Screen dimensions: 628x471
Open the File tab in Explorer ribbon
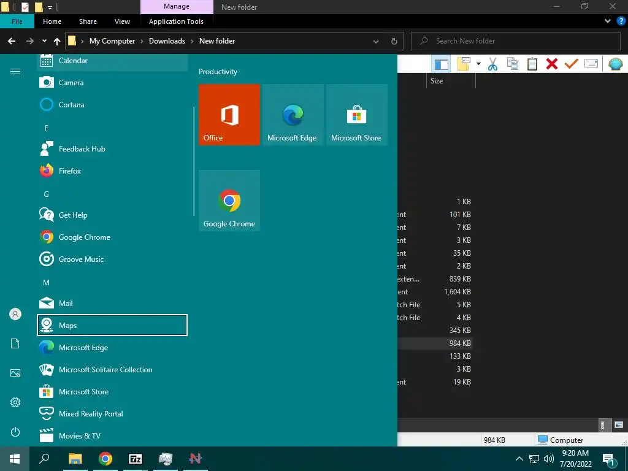17,21
